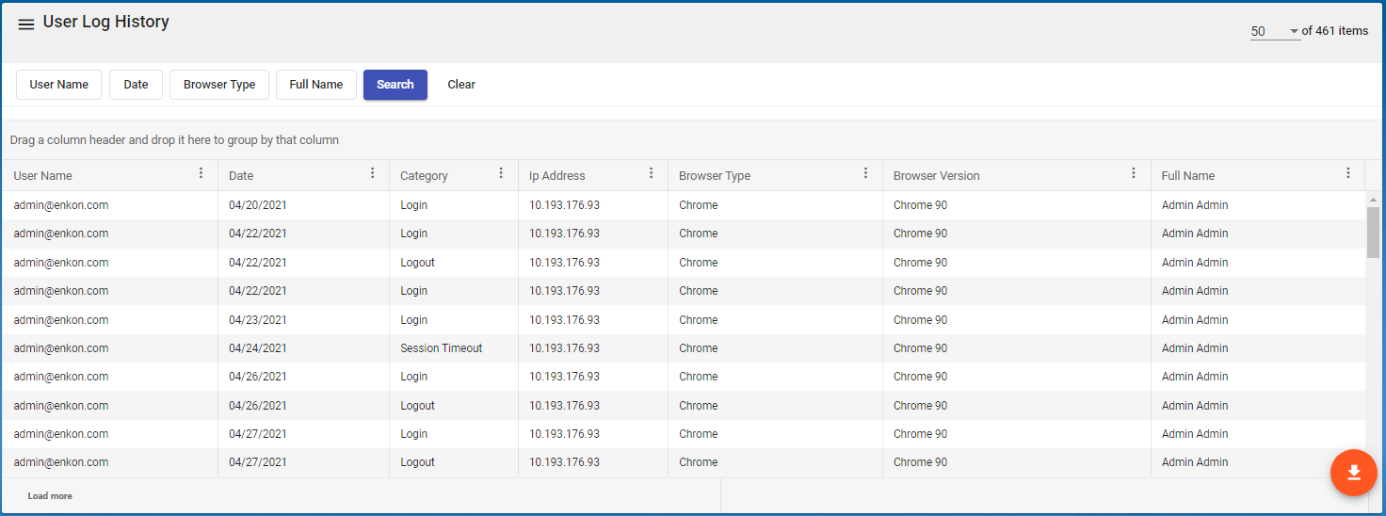Screen dimensions: 1386x516
Task: Open Full Name column options menu
Action: click(1347, 173)
